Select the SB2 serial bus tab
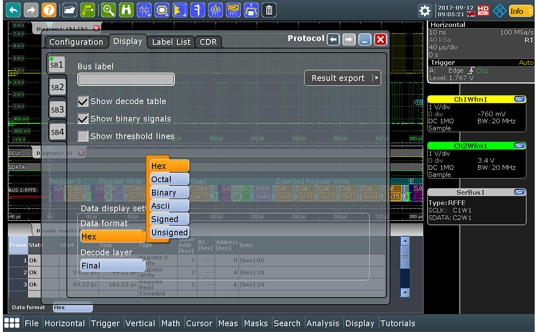The image size is (535, 332). (57, 87)
